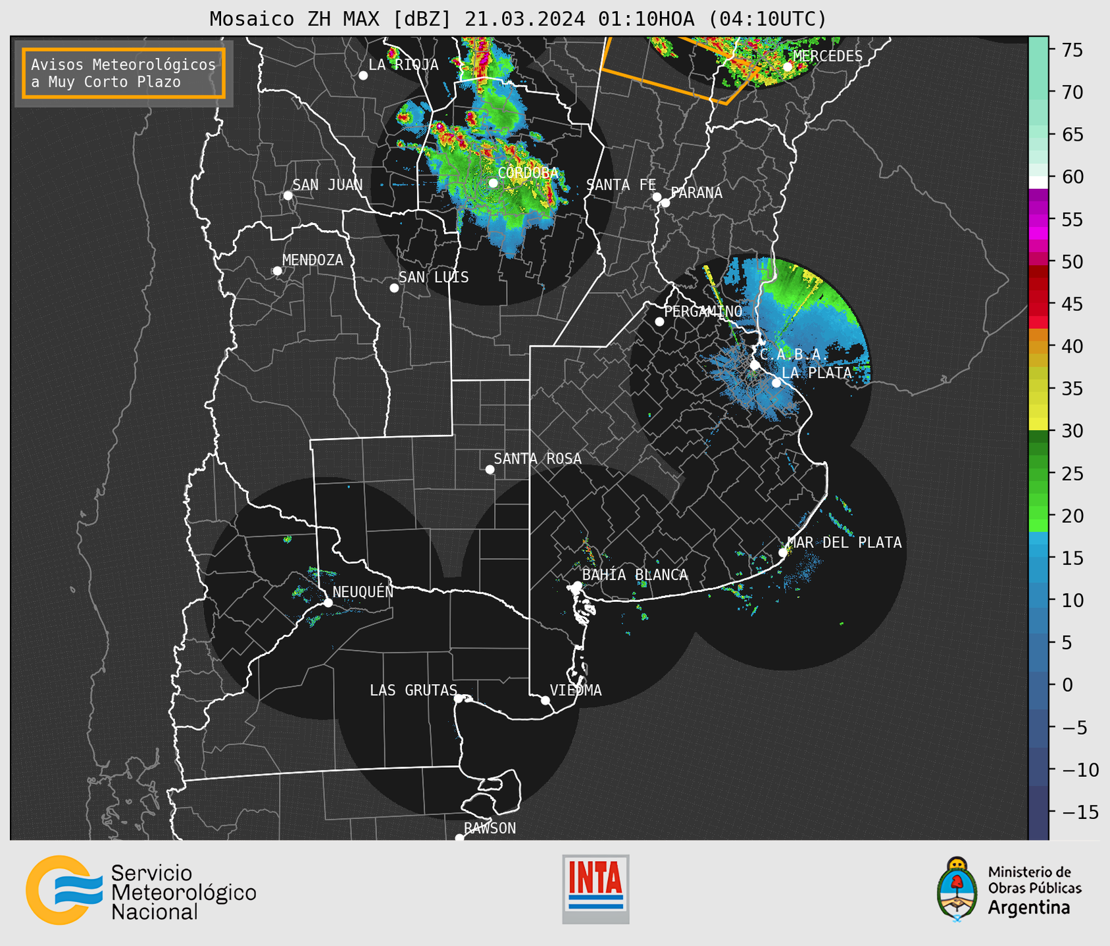The width and height of the screenshot is (1110, 946).
Task: Click the LAS GRUTAS label text
Action: (x=413, y=690)
